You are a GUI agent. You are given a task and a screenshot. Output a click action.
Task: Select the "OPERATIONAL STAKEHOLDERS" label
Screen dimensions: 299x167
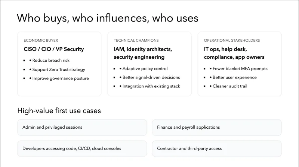232,40
